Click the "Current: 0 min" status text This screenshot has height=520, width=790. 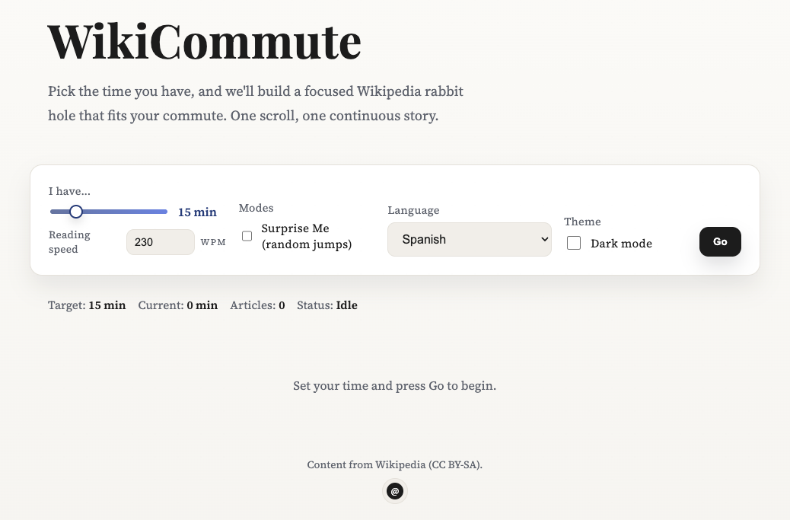click(x=177, y=305)
